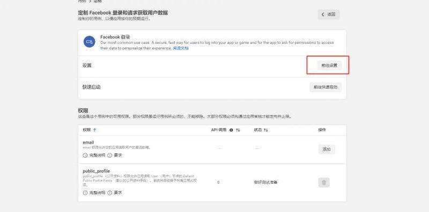
Task: Click the 做好测试准备 status text
Action: 265,182
